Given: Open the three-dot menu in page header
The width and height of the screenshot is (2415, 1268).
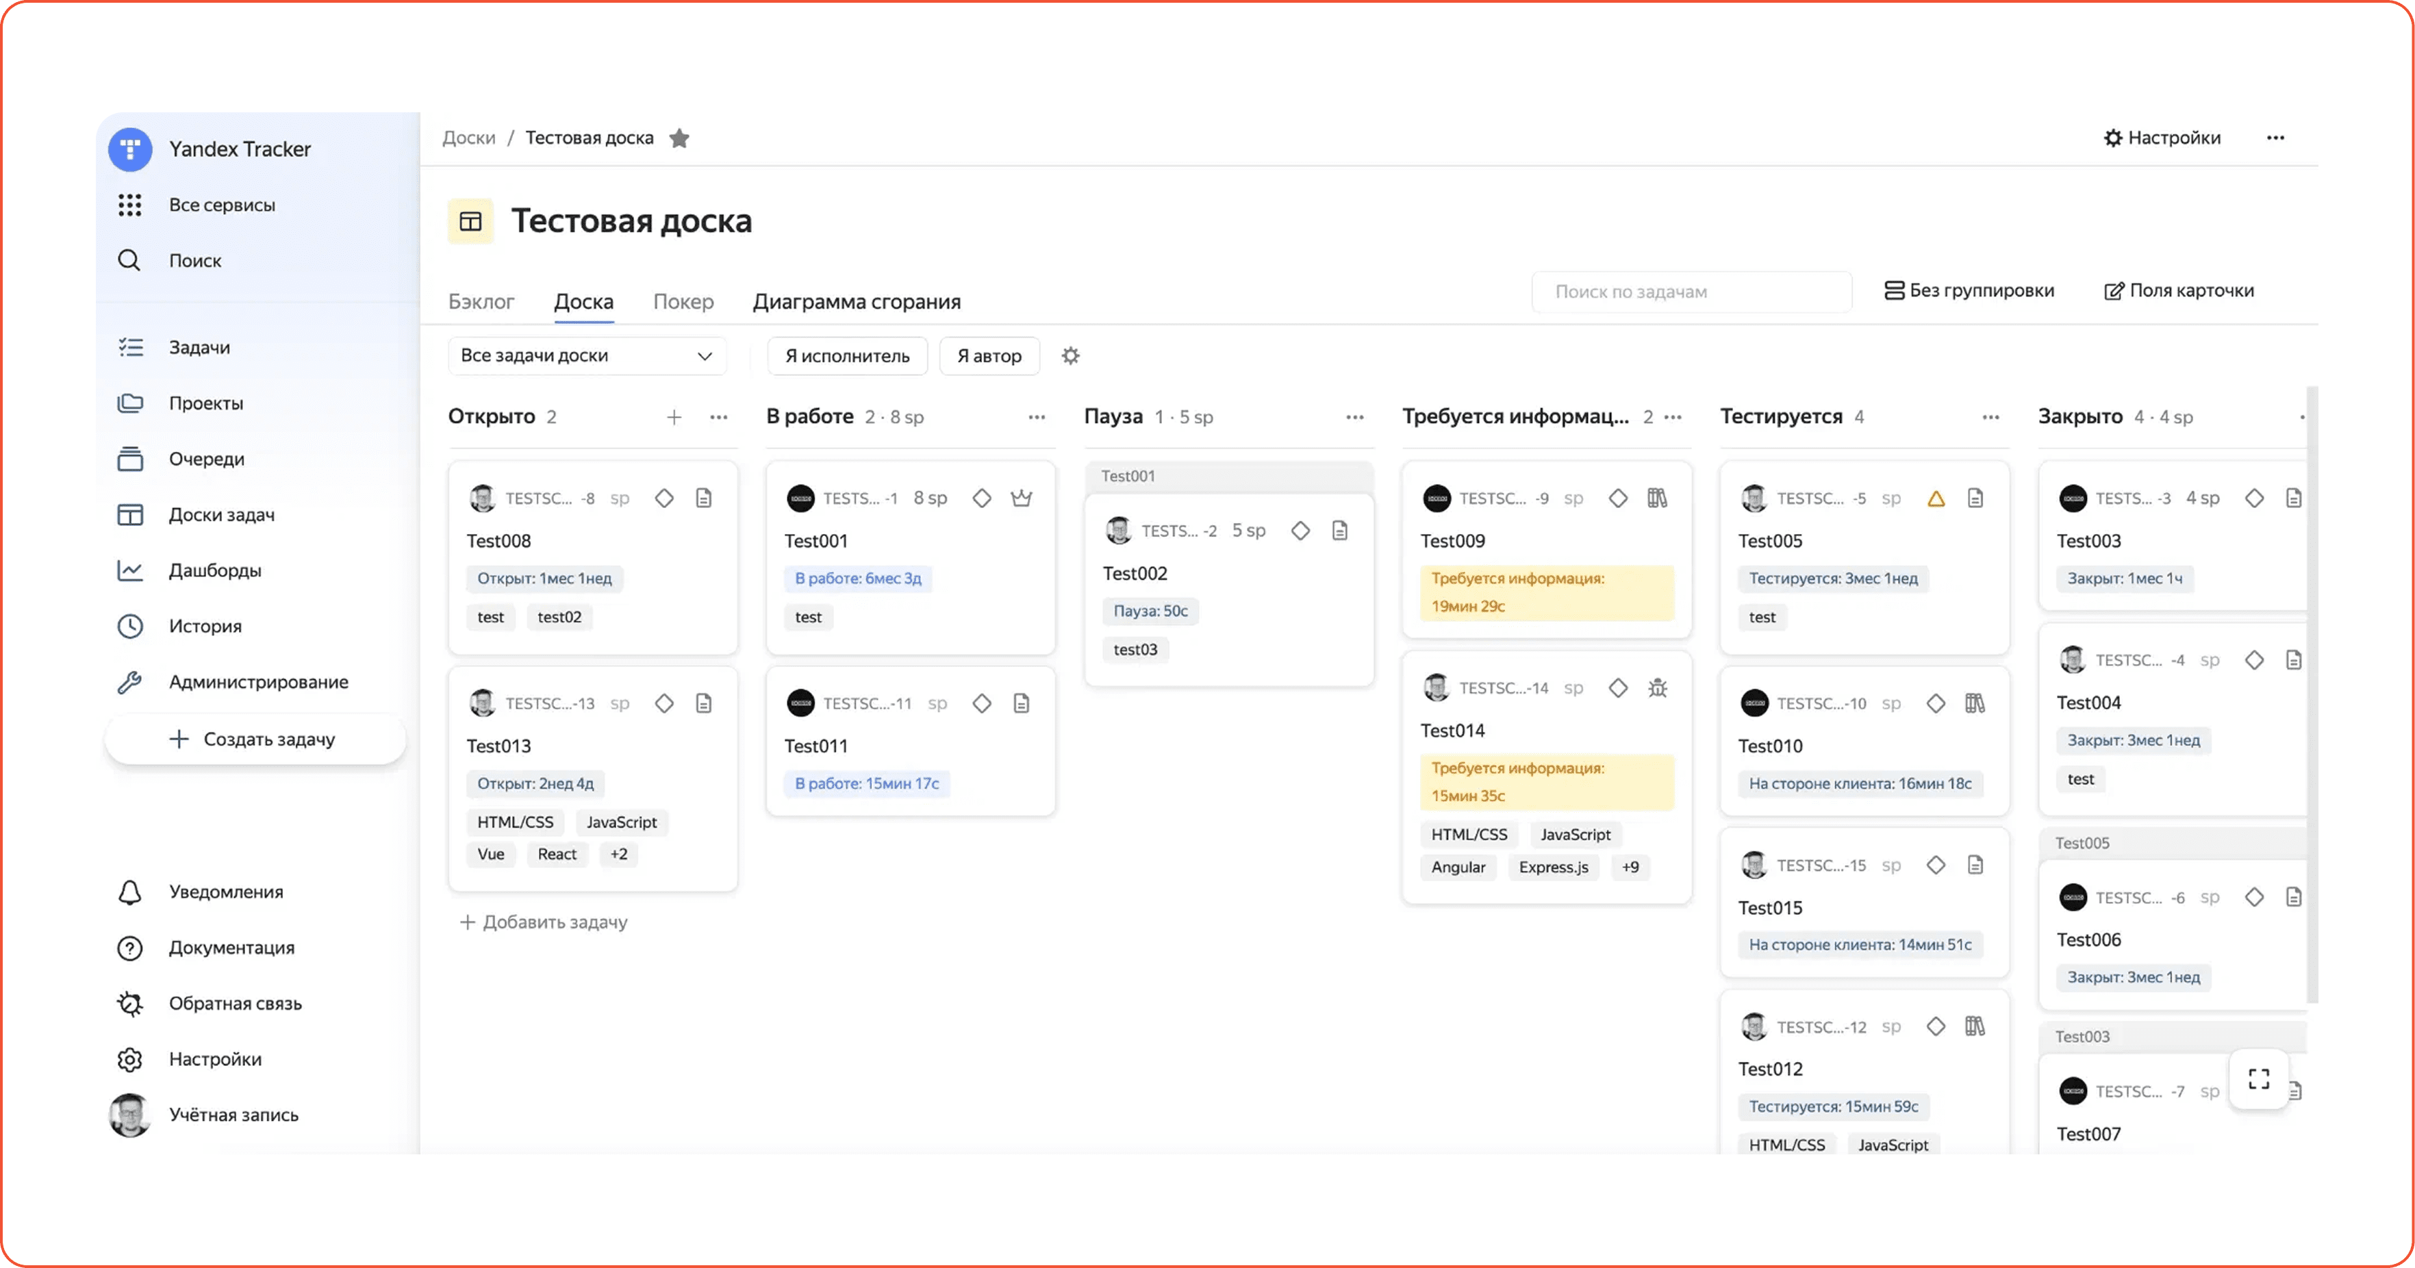Looking at the screenshot, I should 2275,138.
